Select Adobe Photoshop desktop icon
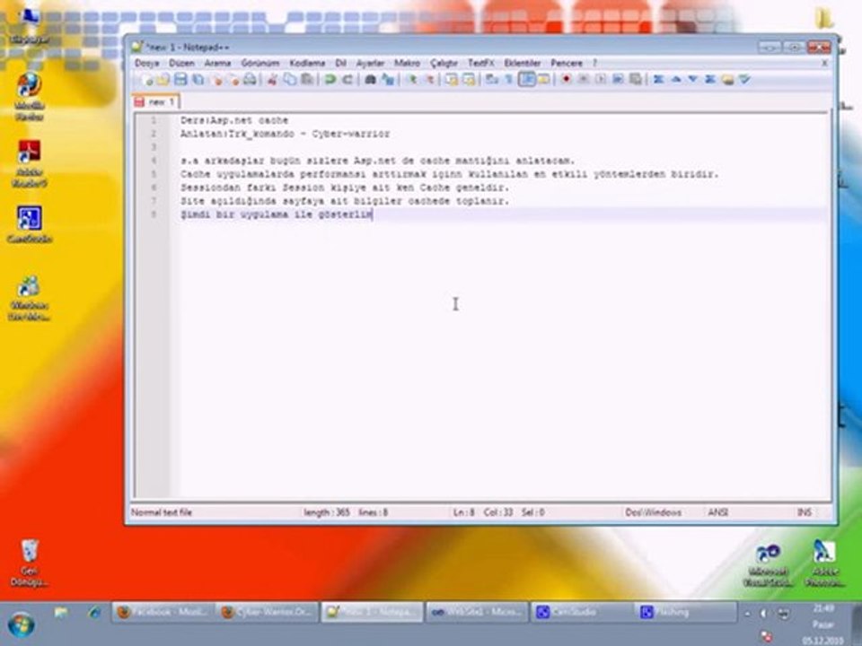This screenshot has width=862, height=646. [x=823, y=563]
